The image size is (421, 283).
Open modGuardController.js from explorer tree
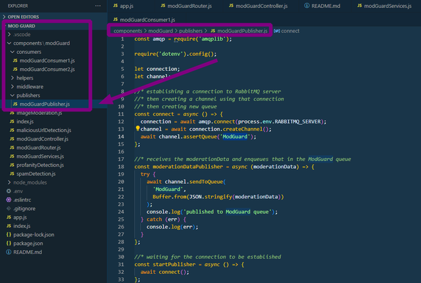pos(42,139)
